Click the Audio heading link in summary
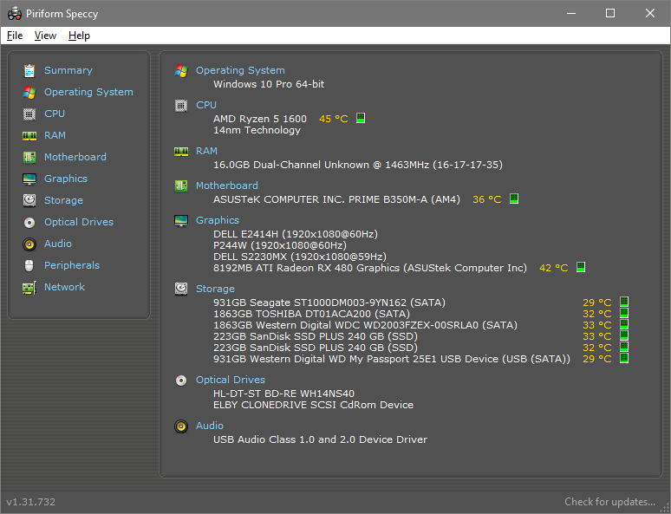Viewport: 671px width, 514px height. 209,426
